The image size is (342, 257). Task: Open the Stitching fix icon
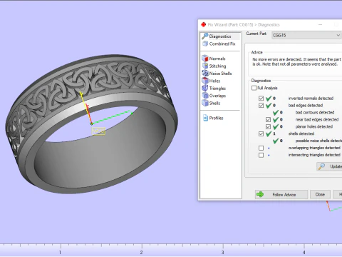(x=205, y=66)
